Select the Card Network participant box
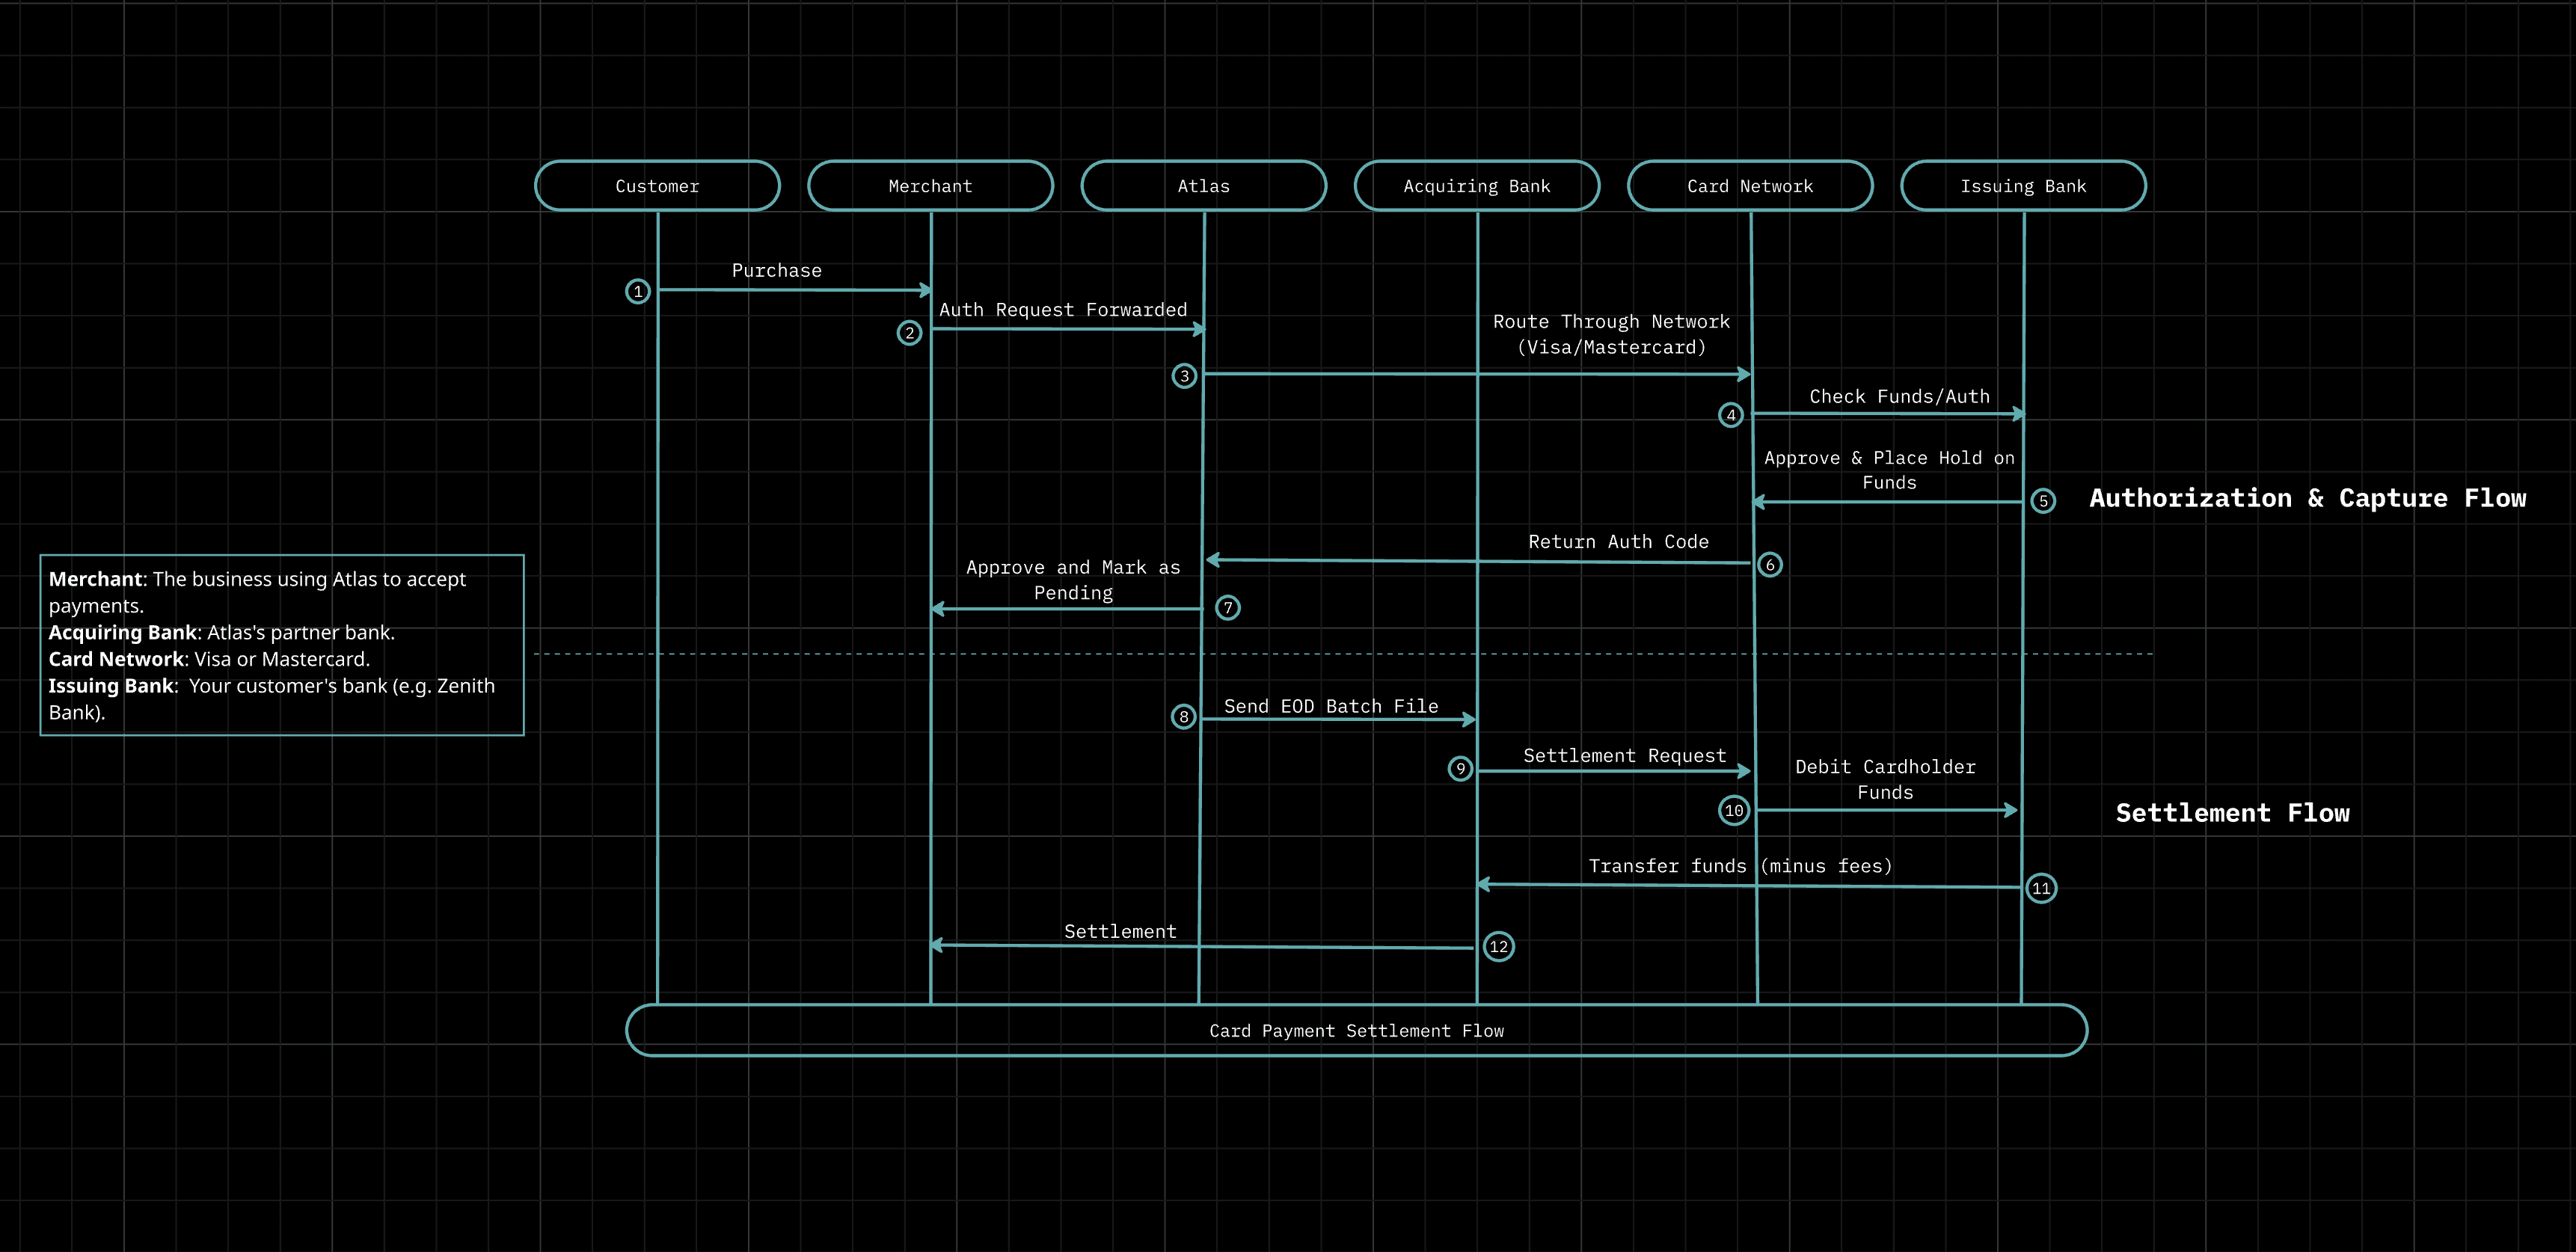Image resolution: width=2576 pixels, height=1252 pixels. pos(1750,186)
